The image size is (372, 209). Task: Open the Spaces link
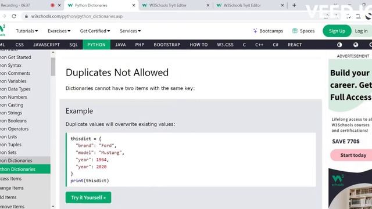pyautogui.click(x=307, y=31)
